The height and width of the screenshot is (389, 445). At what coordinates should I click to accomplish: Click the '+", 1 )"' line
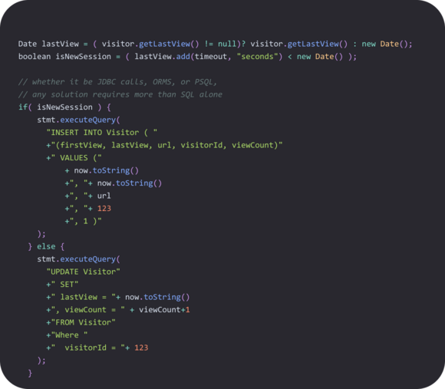83,221
